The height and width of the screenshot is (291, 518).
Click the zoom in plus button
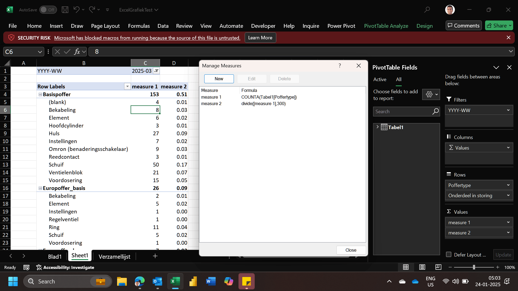497,267
